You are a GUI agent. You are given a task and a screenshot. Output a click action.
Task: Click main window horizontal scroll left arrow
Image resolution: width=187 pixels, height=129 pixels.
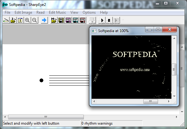(x=5, y=117)
